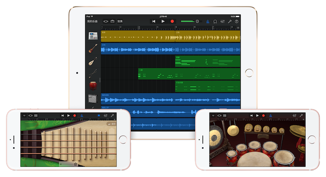
Task: Open track mixer controls on right iPhone
Action: [x=294, y=116]
